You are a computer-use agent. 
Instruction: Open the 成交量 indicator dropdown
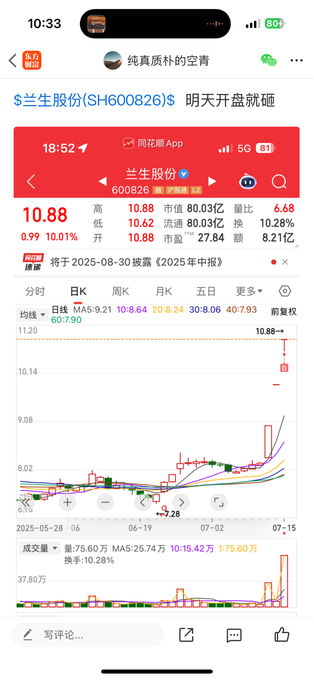pos(40,548)
